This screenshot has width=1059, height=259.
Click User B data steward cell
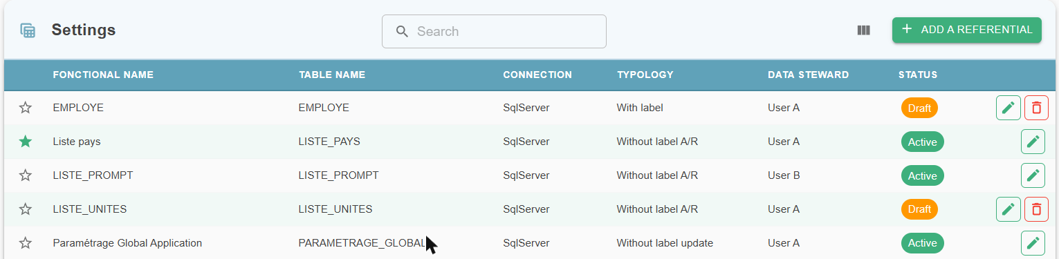tap(784, 175)
